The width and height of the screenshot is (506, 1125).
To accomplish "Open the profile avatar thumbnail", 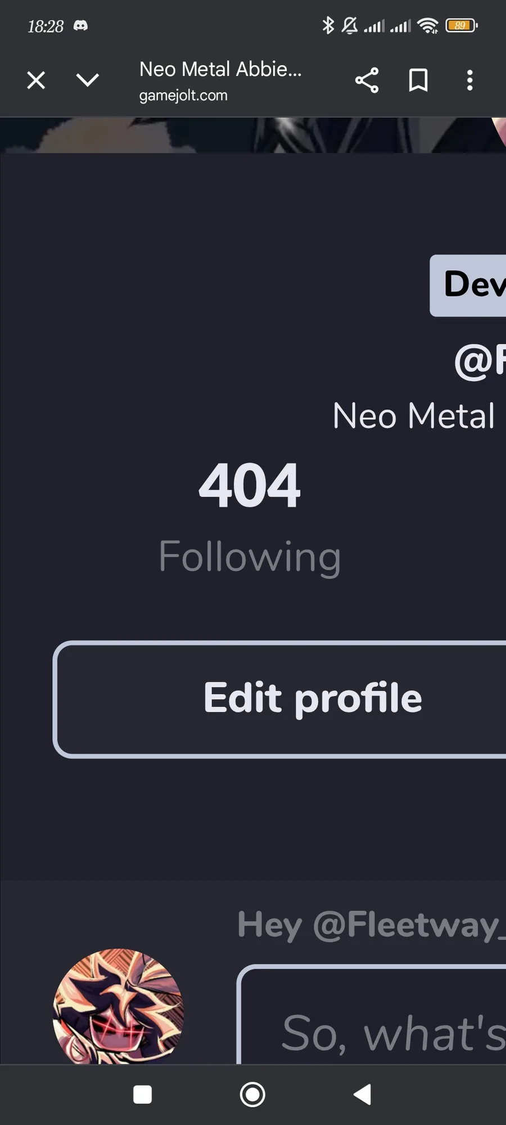I will (118, 1007).
